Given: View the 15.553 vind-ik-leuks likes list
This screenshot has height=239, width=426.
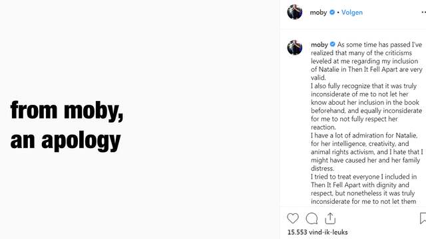Looking at the screenshot, I should pyautogui.click(x=318, y=232).
